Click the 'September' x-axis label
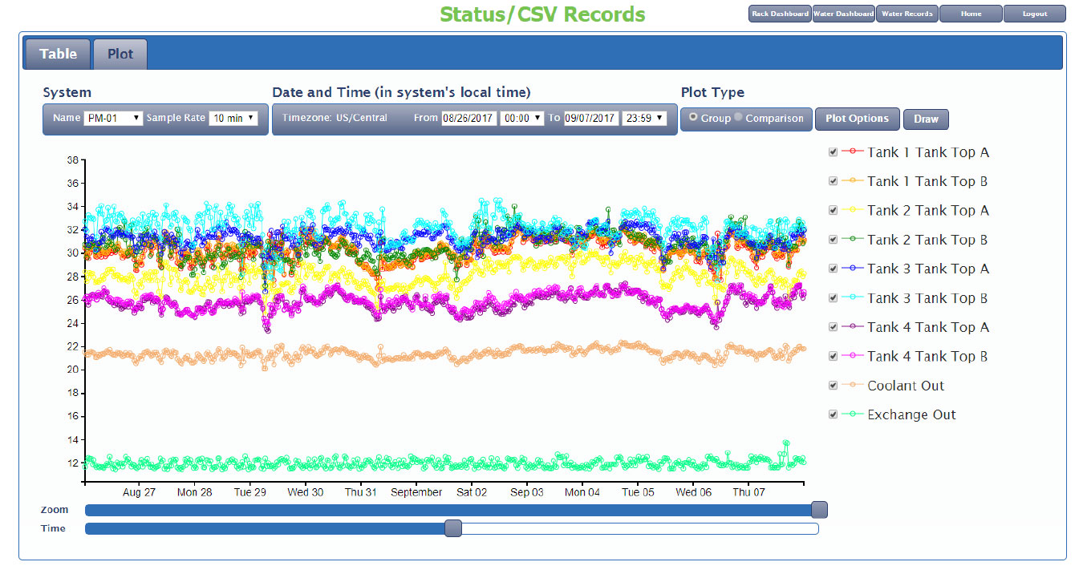The image size is (1083, 574). [416, 492]
